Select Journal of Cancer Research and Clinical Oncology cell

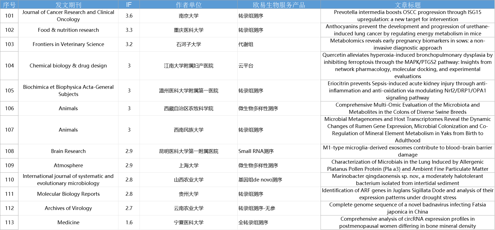coord(68,16)
